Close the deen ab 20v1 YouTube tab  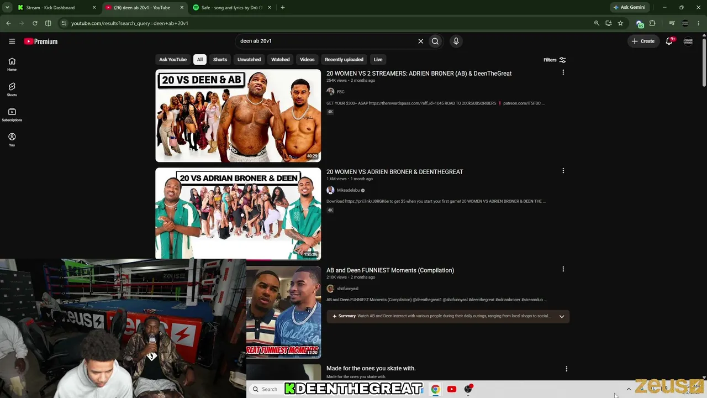pos(182,8)
